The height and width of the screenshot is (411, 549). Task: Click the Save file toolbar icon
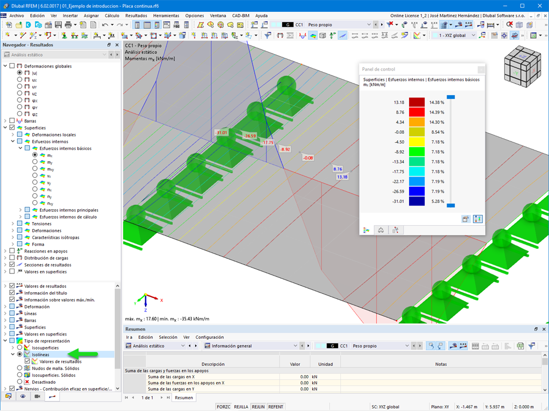[58, 25]
